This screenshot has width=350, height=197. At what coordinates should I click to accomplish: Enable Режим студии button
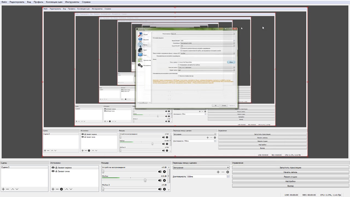coord(290,177)
